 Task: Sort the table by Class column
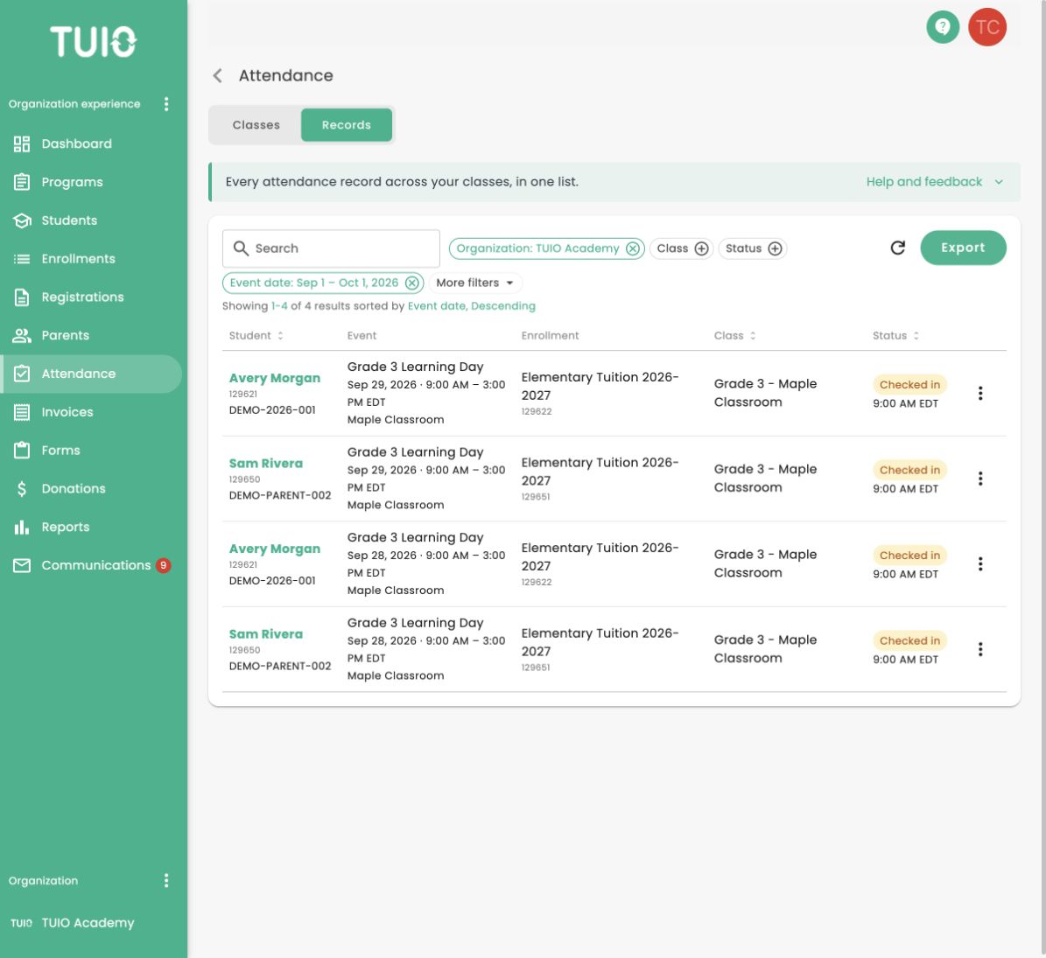[x=734, y=335]
